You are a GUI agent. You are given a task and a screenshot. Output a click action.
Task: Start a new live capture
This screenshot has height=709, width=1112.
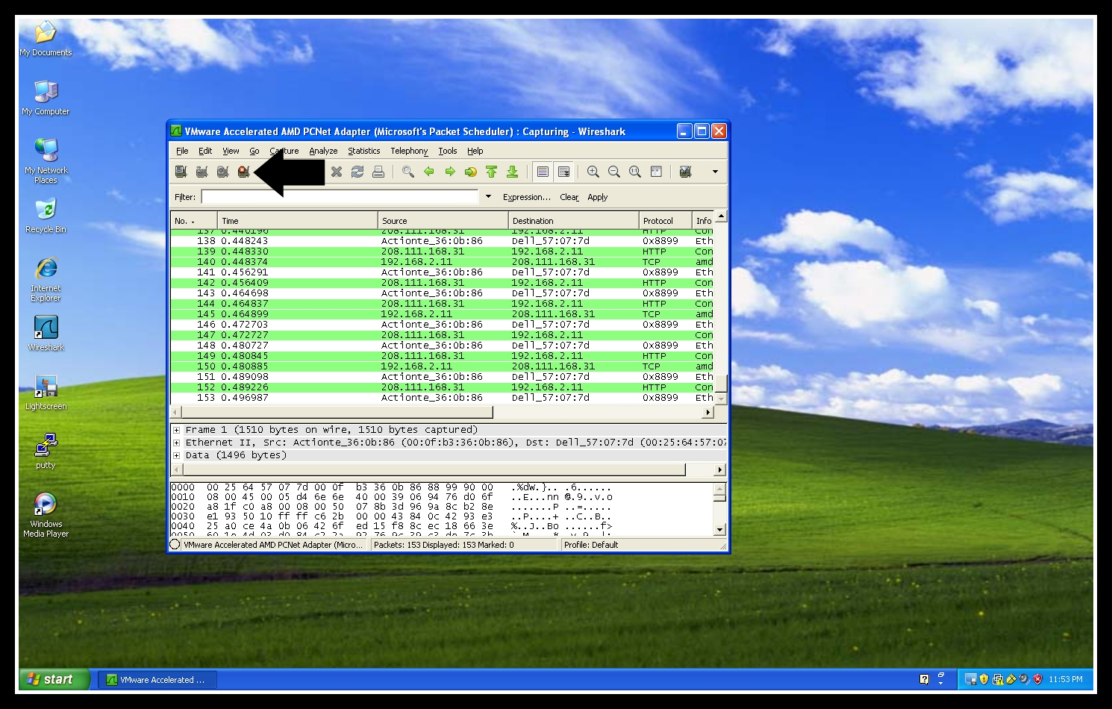[x=222, y=172]
